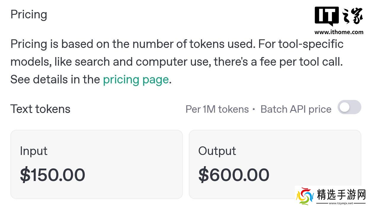Click the 精选手游网 watermark text
This screenshot has height=207, width=369.
click(341, 195)
